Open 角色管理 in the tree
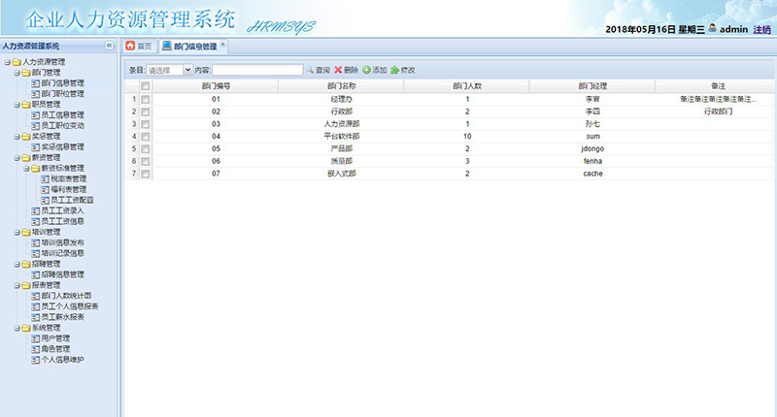777x417 pixels. point(55,349)
